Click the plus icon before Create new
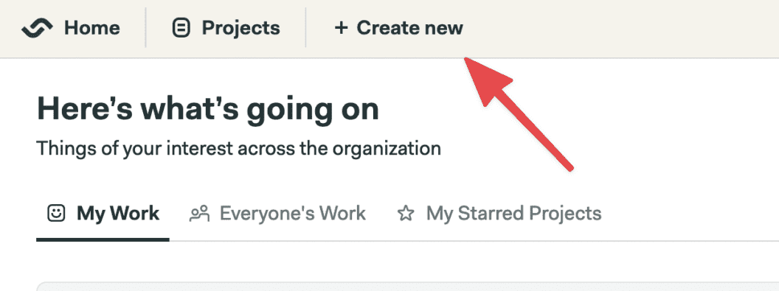This screenshot has width=779, height=291. (x=341, y=28)
